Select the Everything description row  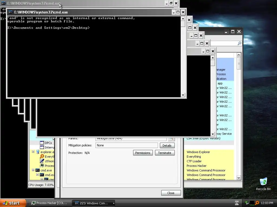click(209, 157)
